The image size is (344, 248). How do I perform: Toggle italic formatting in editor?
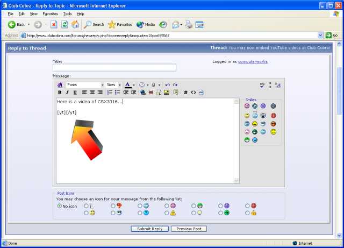click(x=67, y=93)
